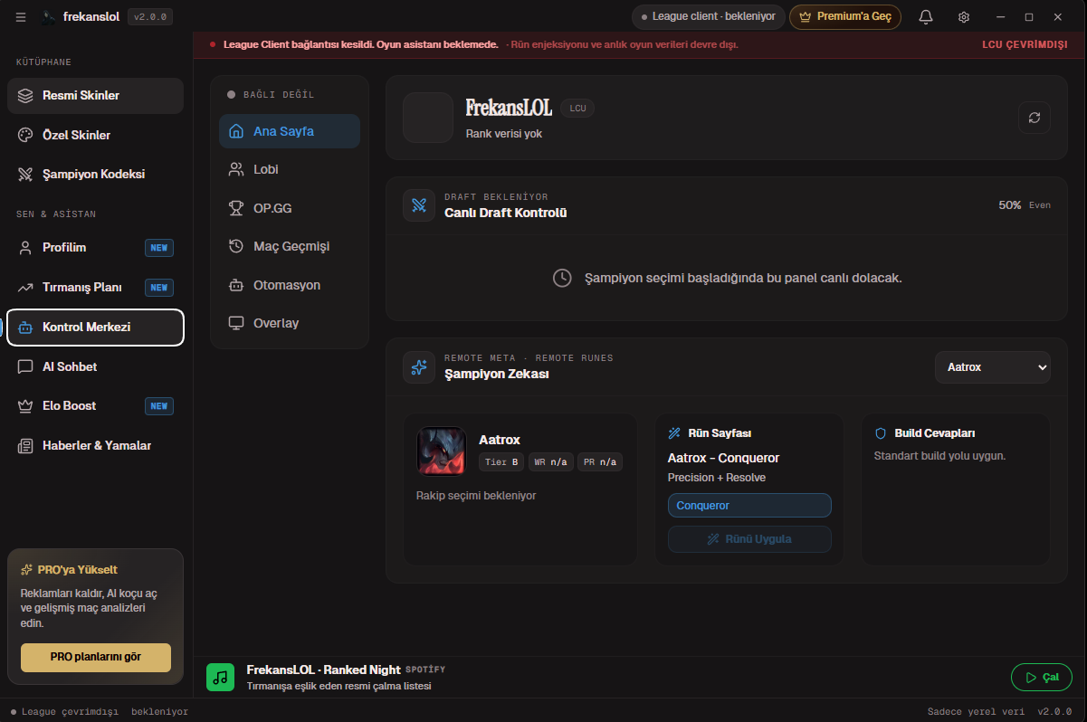Click Aatrox - Conqueror rune page title
Screen dimensions: 1087x722
click(x=723, y=458)
